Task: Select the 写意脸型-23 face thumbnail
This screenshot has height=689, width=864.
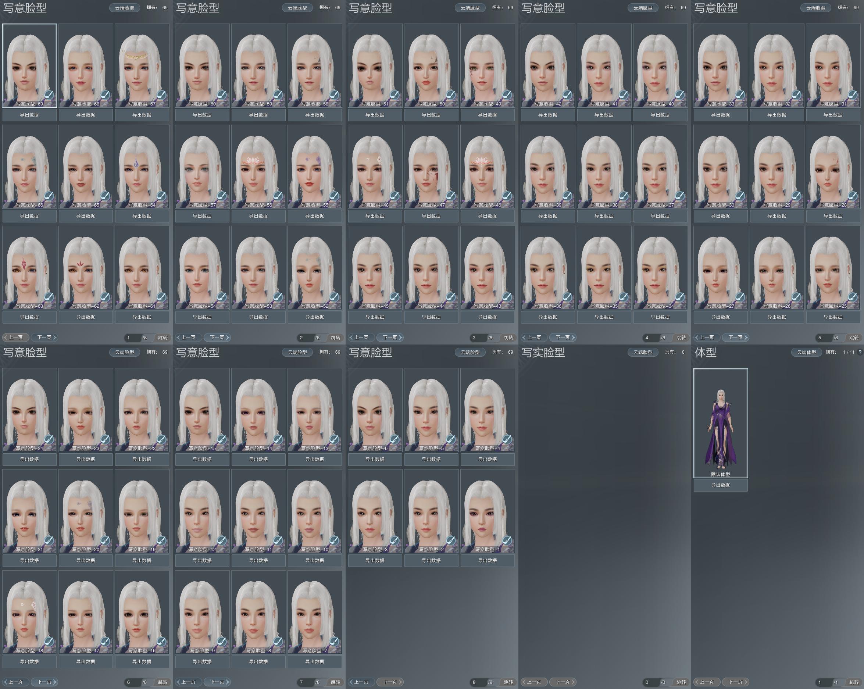Action: pos(86,410)
